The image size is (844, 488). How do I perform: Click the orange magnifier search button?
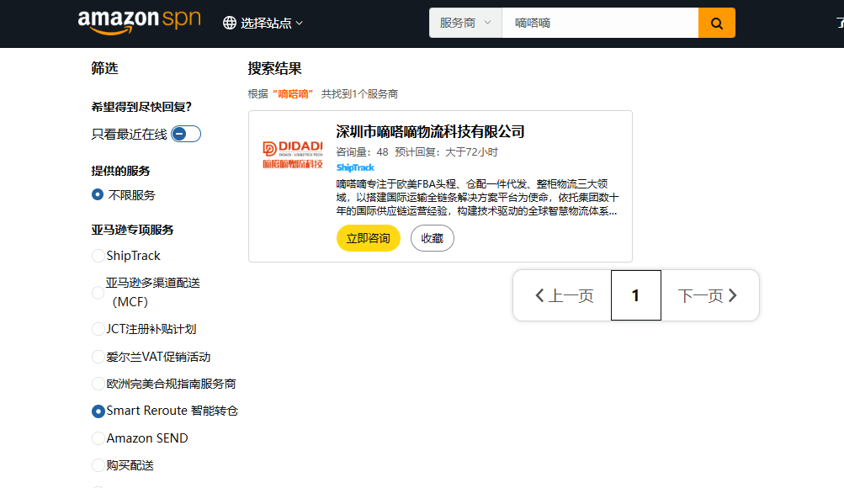716,23
